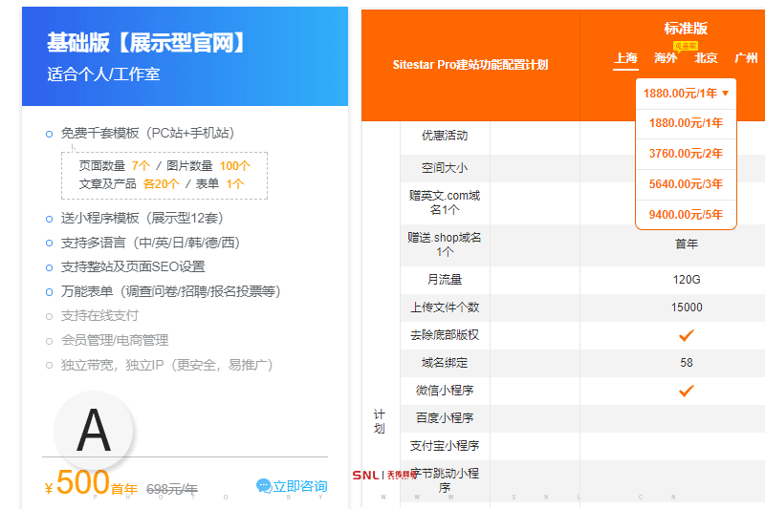Click the 送小程序模板 feature line
Screen dimensions: 765x509
tap(142, 219)
